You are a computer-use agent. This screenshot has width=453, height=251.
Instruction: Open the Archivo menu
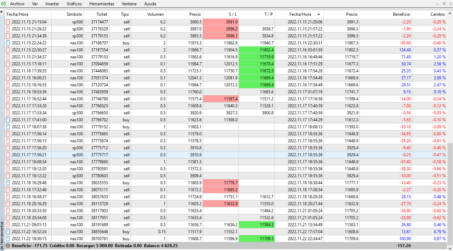17,4
